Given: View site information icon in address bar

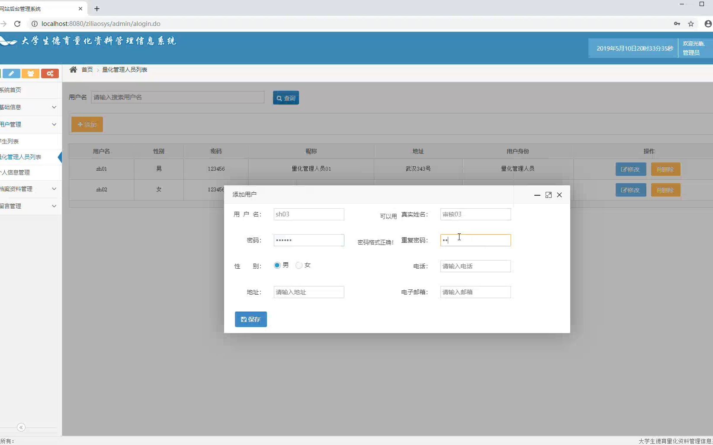Looking at the screenshot, I should [x=35, y=24].
